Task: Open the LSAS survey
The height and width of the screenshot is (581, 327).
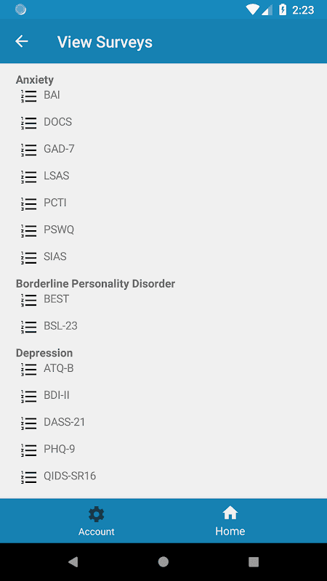Action: click(x=57, y=176)
